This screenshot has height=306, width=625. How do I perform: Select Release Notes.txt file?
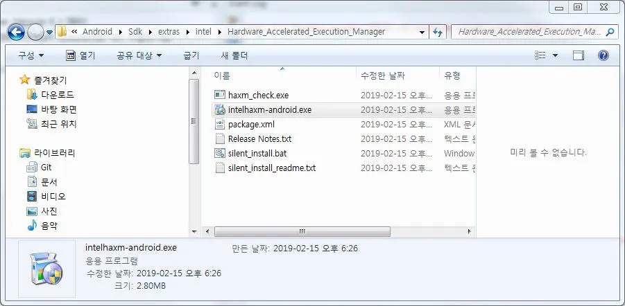(259, 139)
